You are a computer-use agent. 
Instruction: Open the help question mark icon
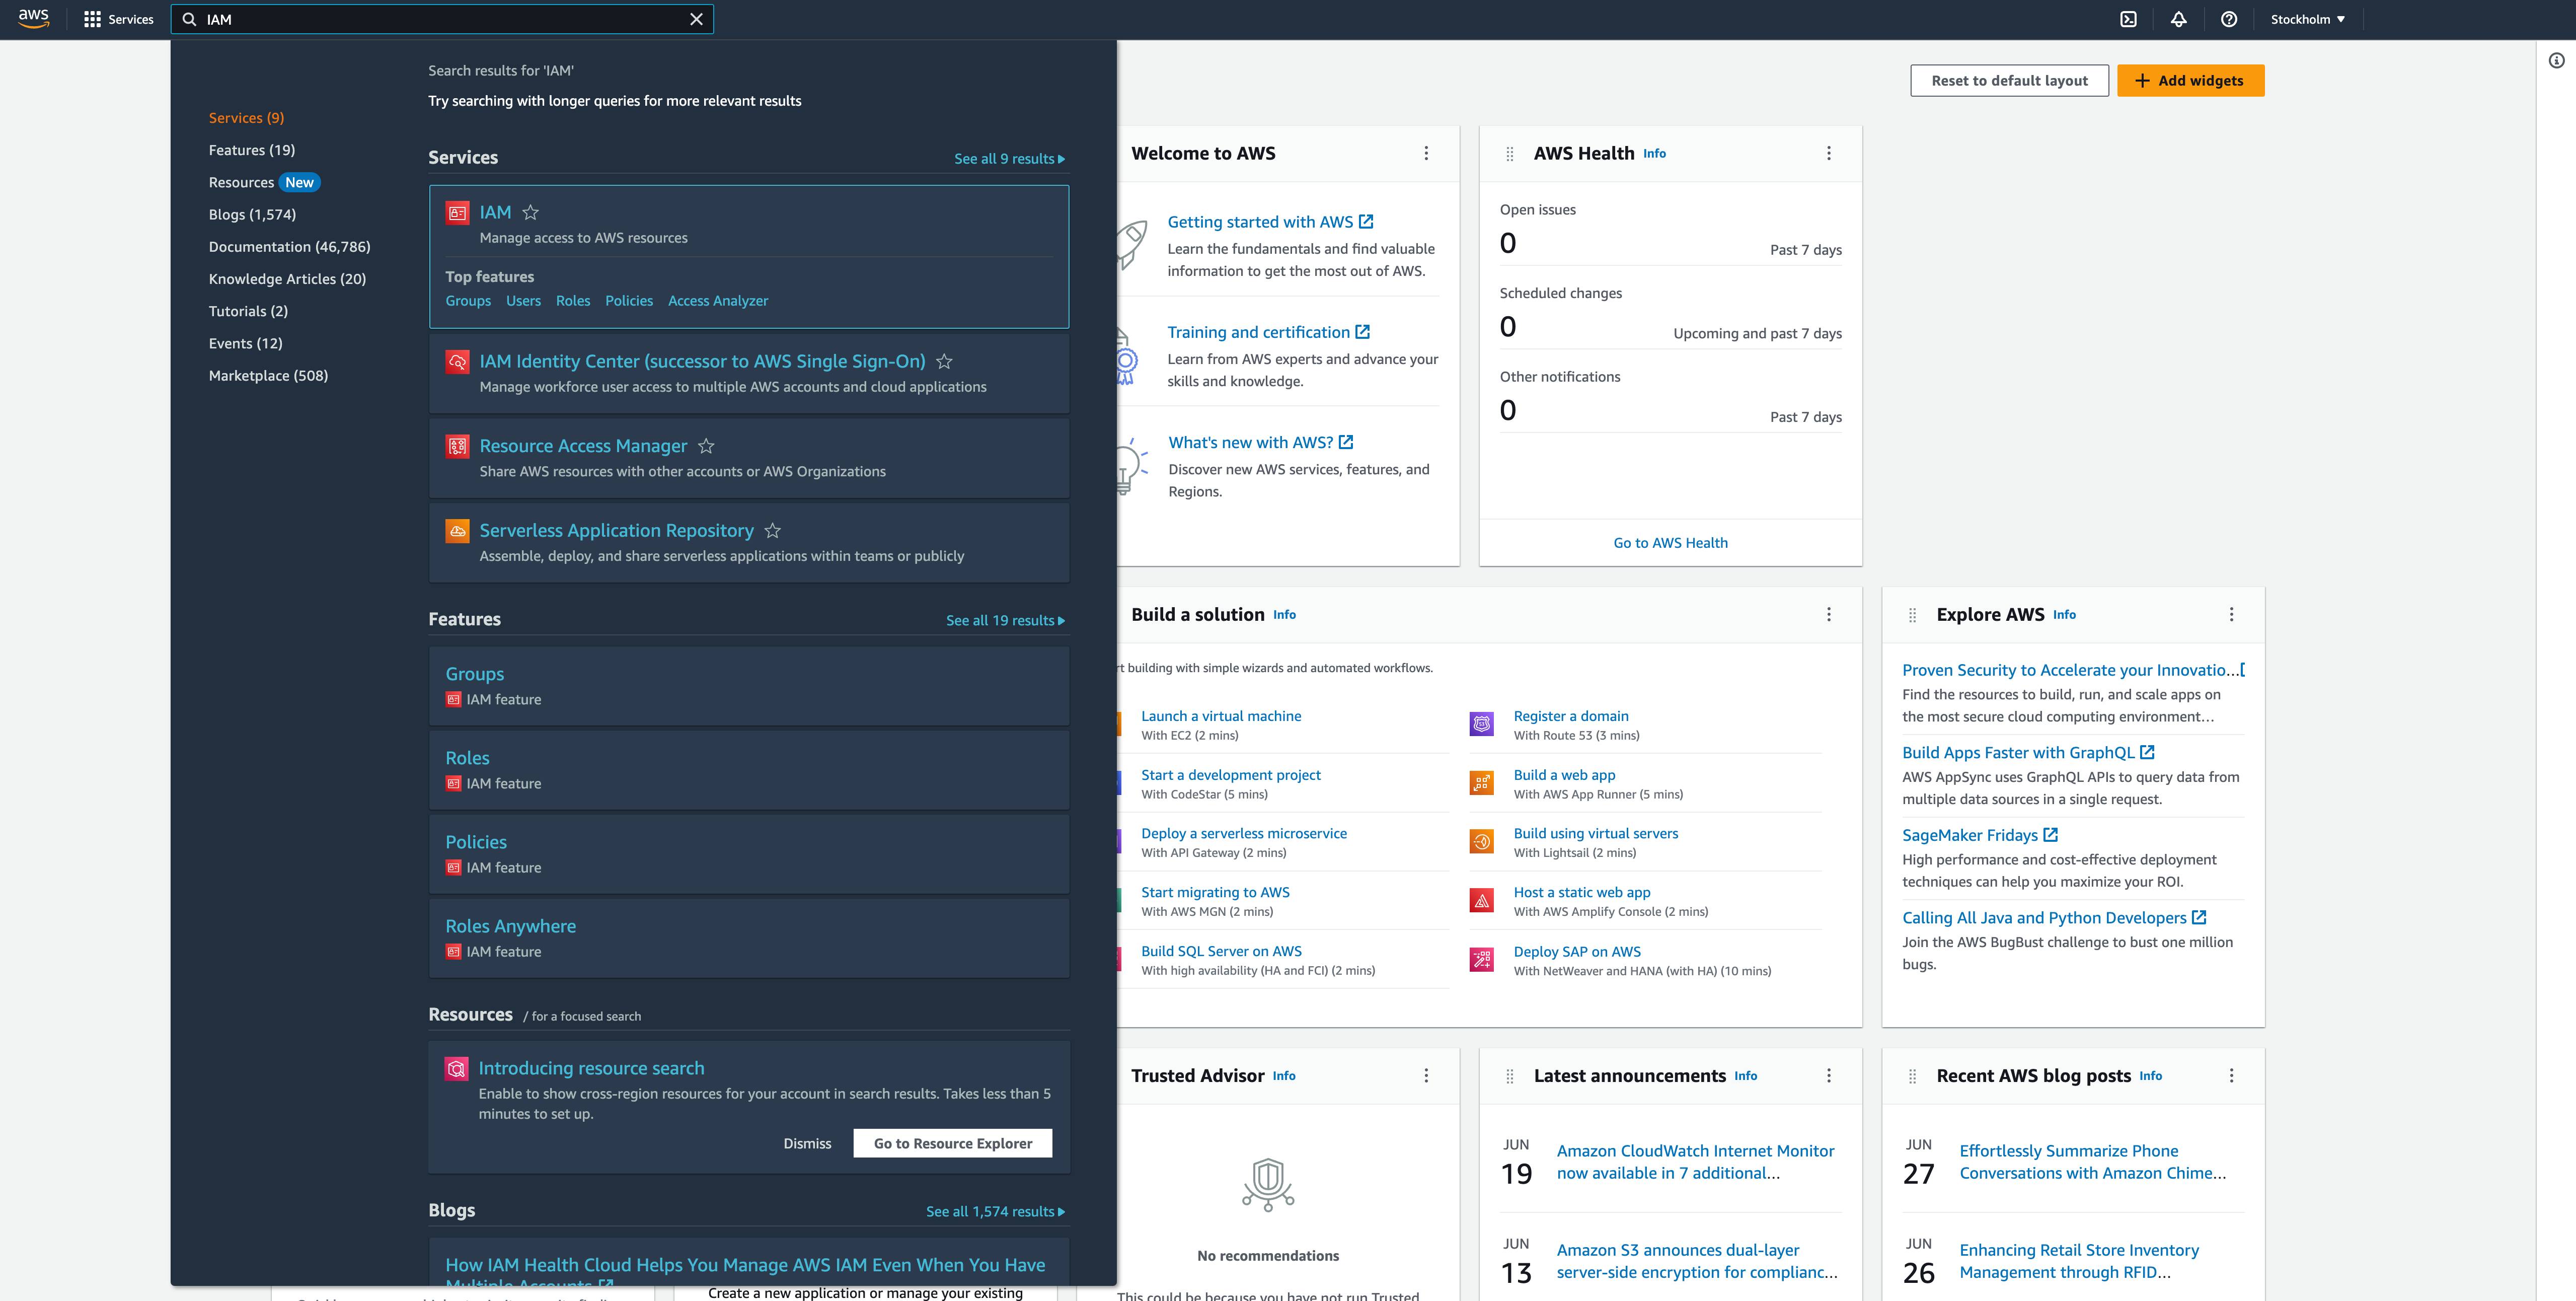pos(2229,19)
